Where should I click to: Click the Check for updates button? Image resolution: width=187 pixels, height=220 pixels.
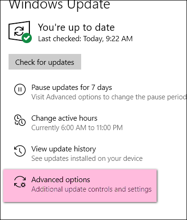(x=45, y=62)
